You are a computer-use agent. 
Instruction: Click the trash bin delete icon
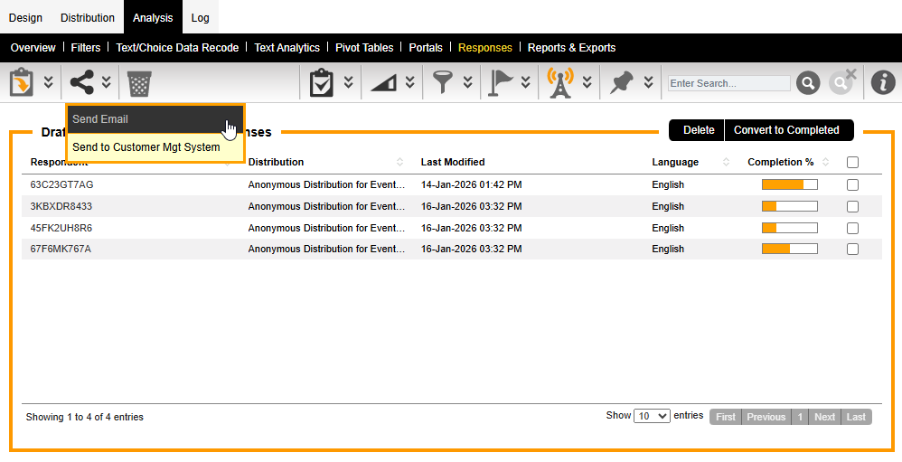pos(138,83)
